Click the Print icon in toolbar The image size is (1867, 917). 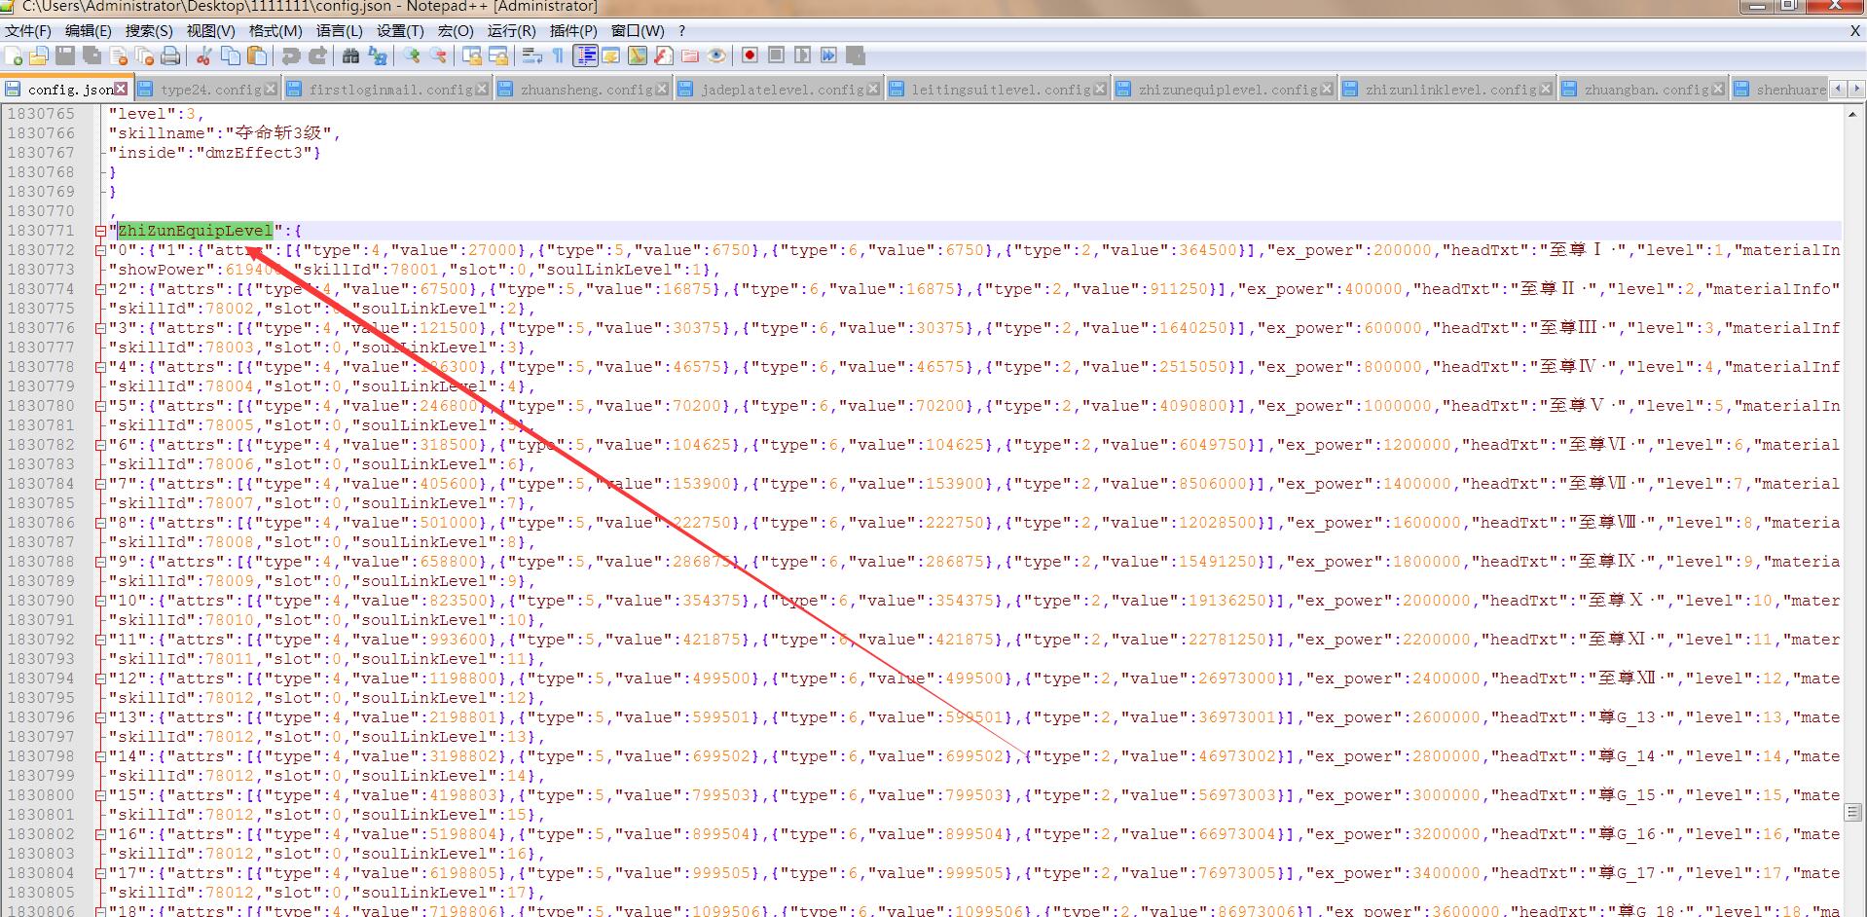(170, 55)
